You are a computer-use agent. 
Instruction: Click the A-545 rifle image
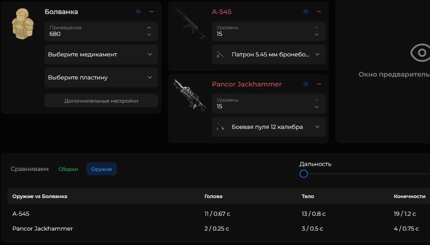(189, 24)
